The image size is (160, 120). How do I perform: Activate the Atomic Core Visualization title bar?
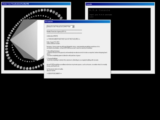click(36, 4)
